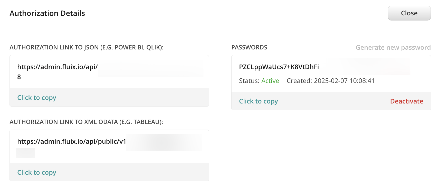Click the "8" on the JSON link's second line
The height and width of the screenshot is (188, 439).
point(19,77)
